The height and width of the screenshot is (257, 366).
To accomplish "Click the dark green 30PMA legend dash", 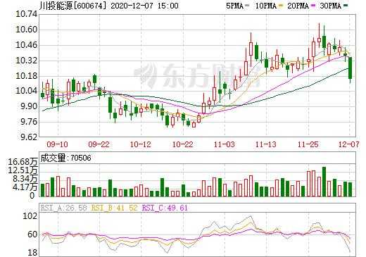I will tap(346, 5).
